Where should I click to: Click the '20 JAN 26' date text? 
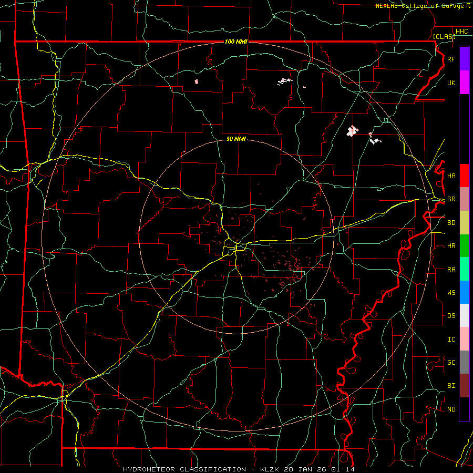coord(305,469)
